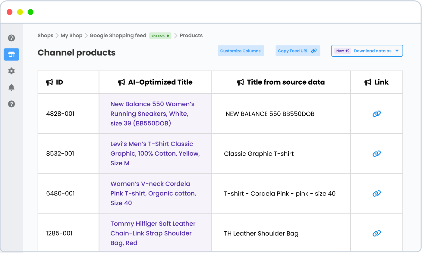Click the chain icon inside Copy Feed URL button
The image size is (422, 253).
313,51
